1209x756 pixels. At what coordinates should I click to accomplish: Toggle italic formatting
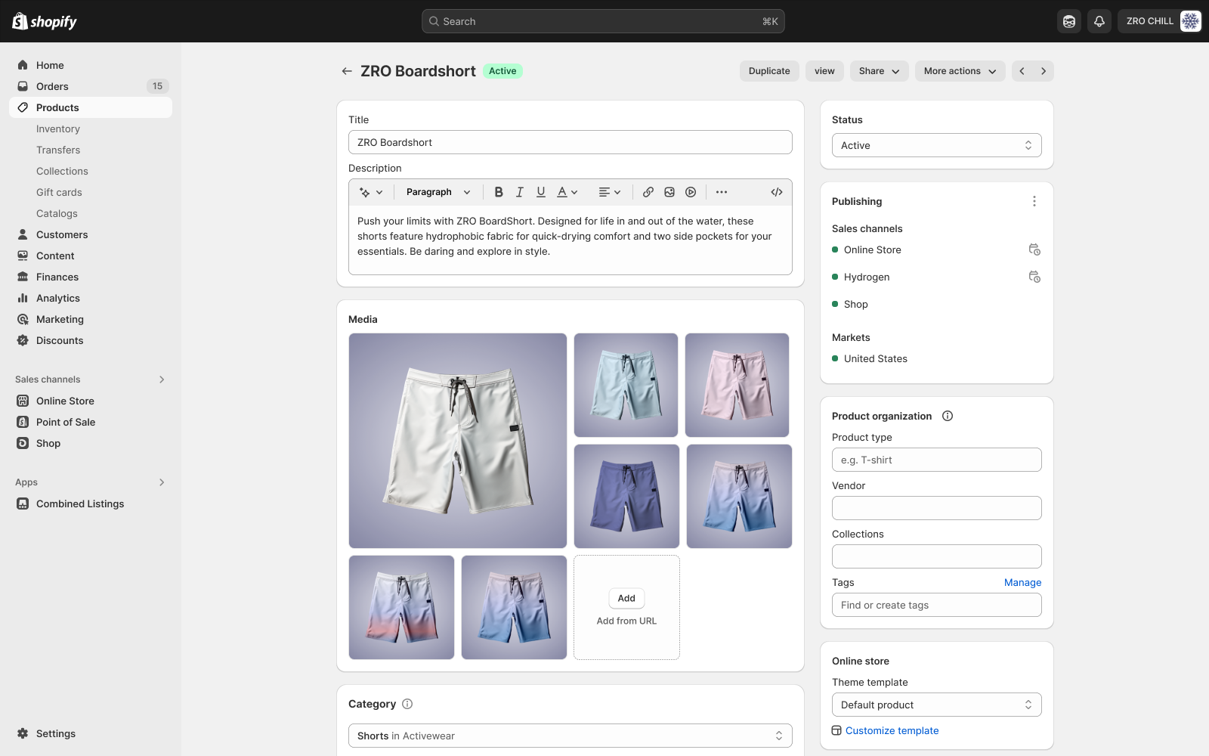click(x=520, y=192)
